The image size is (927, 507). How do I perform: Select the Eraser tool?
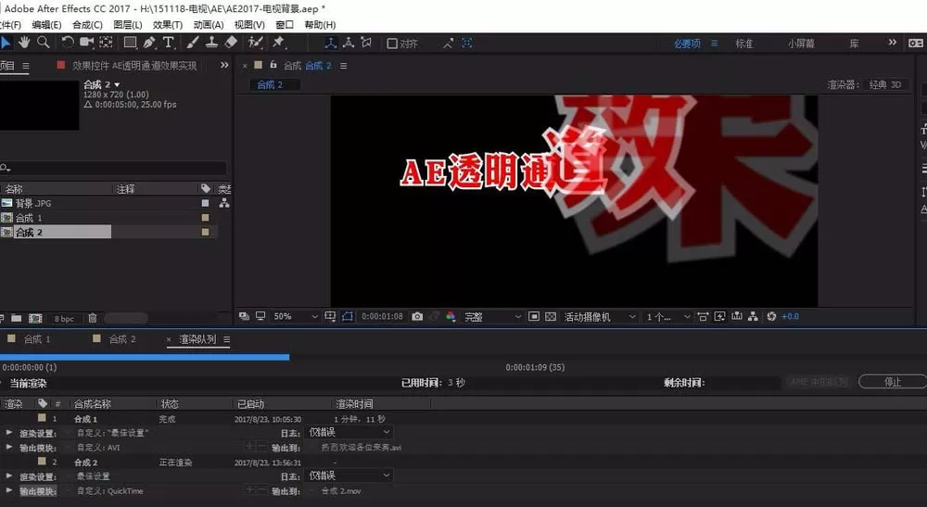[231, 43]
